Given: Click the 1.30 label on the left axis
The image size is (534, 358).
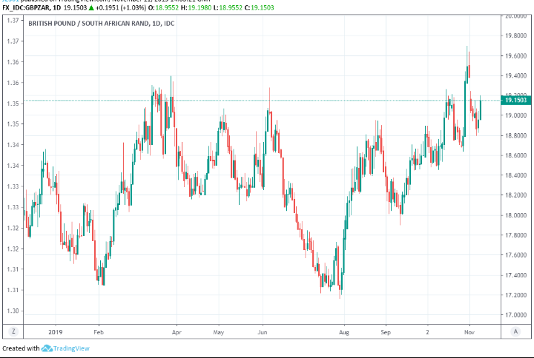Looking at the screenshot, I should (13, 311).
